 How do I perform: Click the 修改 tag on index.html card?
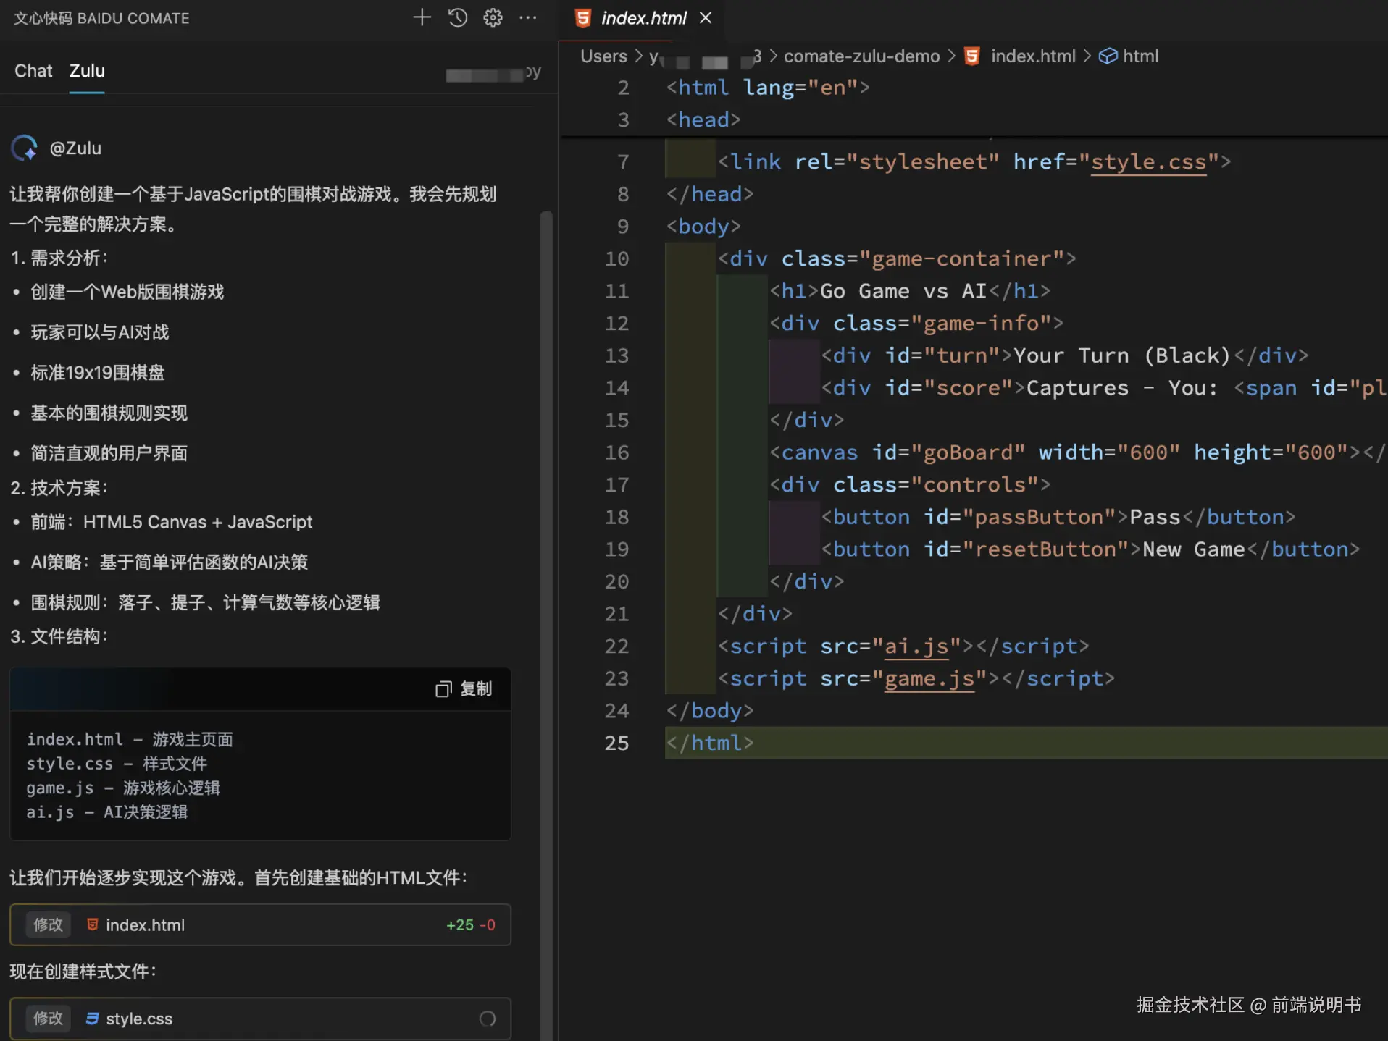[49, 924]
